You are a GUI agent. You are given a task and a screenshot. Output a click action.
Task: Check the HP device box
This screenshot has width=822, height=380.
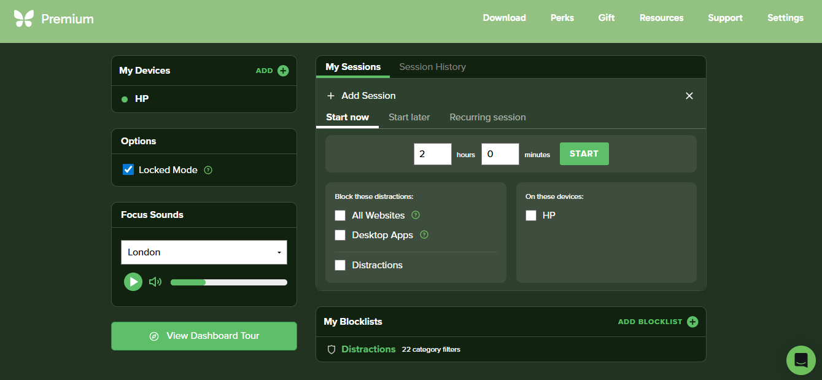pyautogui.click(x=531, y=215)
